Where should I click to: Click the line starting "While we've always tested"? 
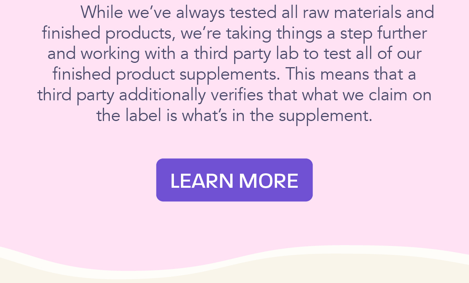tap(257, 13)
